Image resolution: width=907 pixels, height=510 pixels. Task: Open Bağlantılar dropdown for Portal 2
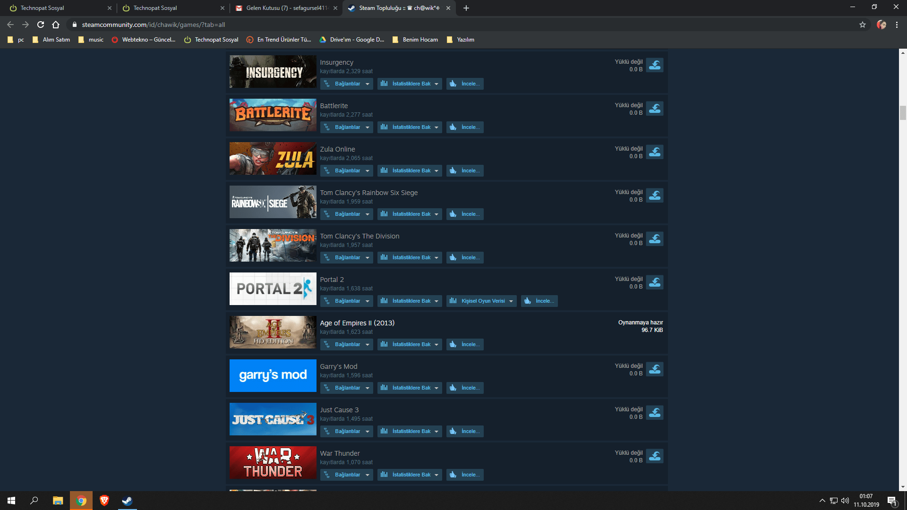tap(346, 301)
